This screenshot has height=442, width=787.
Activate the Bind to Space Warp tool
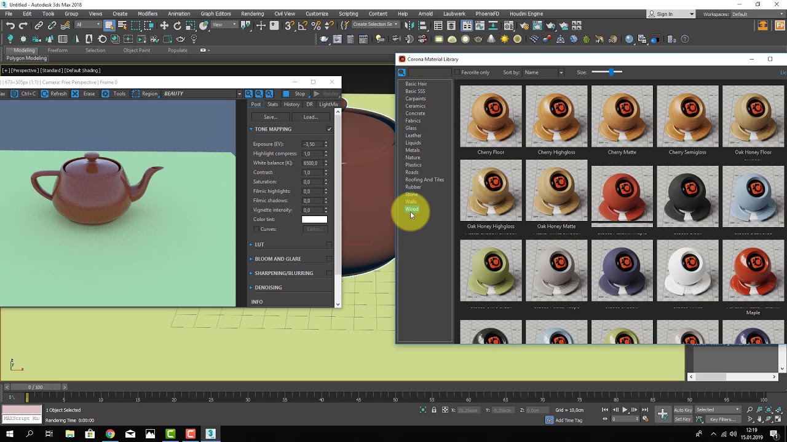65,25
